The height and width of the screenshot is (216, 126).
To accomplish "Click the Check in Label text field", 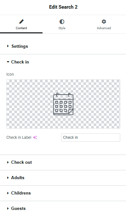I will [91, 137].
